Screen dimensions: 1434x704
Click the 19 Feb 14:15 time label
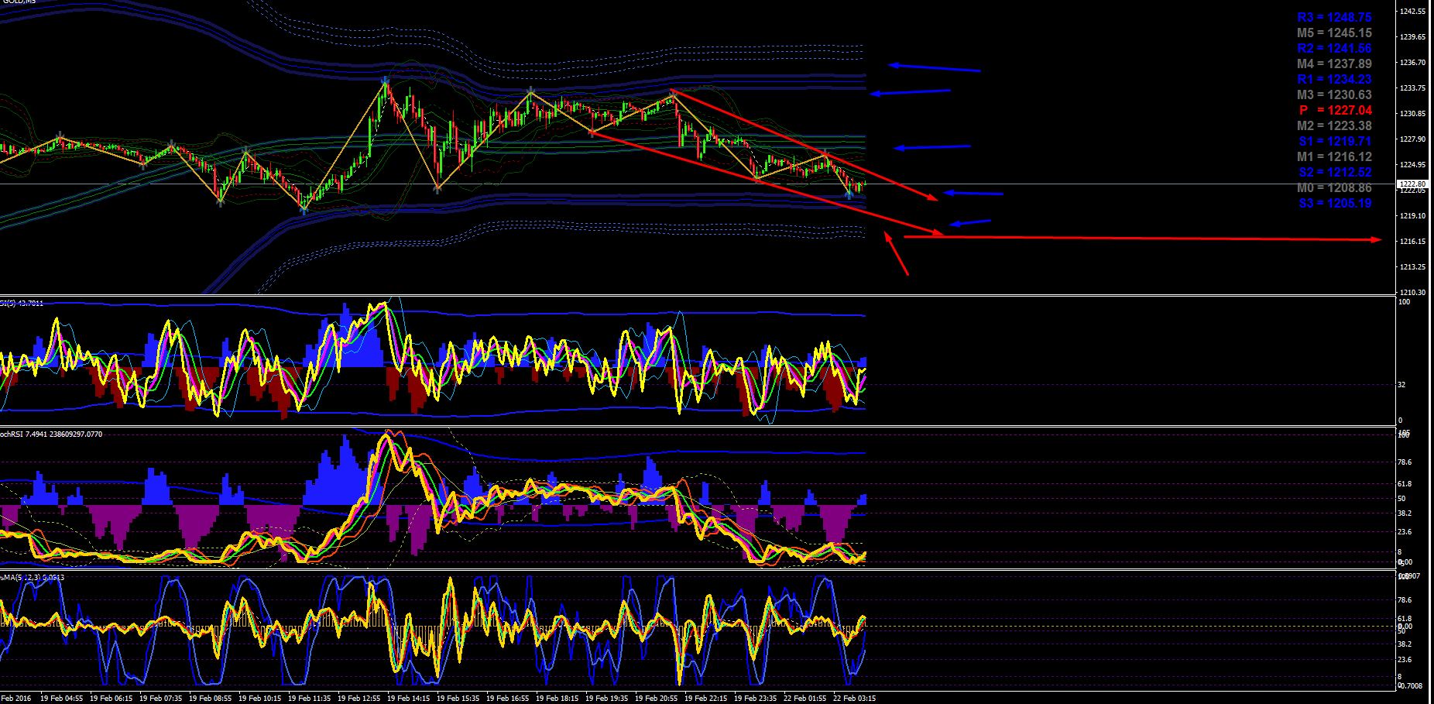(408, 699)
